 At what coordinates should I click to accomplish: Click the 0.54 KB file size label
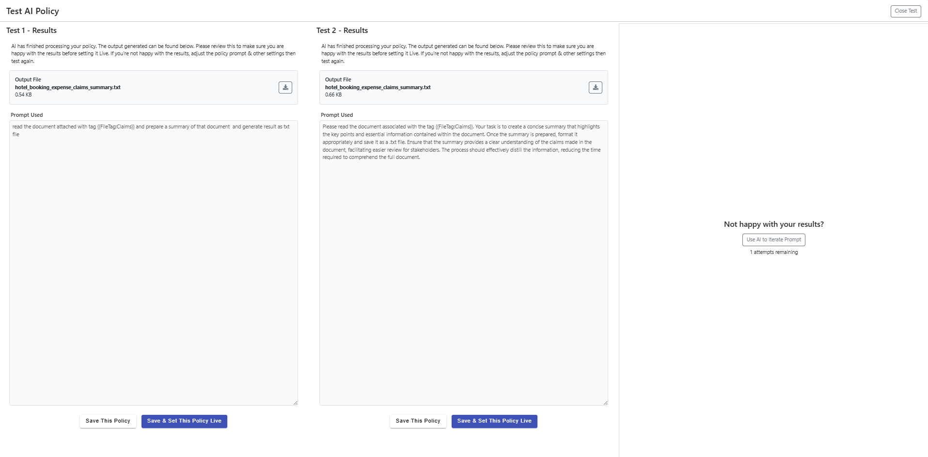point(23,95)
